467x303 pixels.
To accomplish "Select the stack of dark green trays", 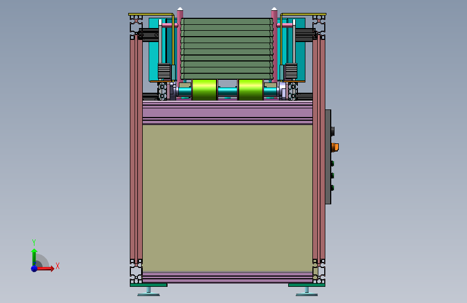I will tap(227, 49).
